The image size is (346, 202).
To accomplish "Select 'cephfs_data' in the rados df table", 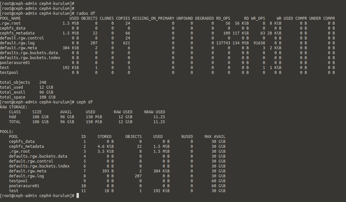I will click(x=13, y=28).
